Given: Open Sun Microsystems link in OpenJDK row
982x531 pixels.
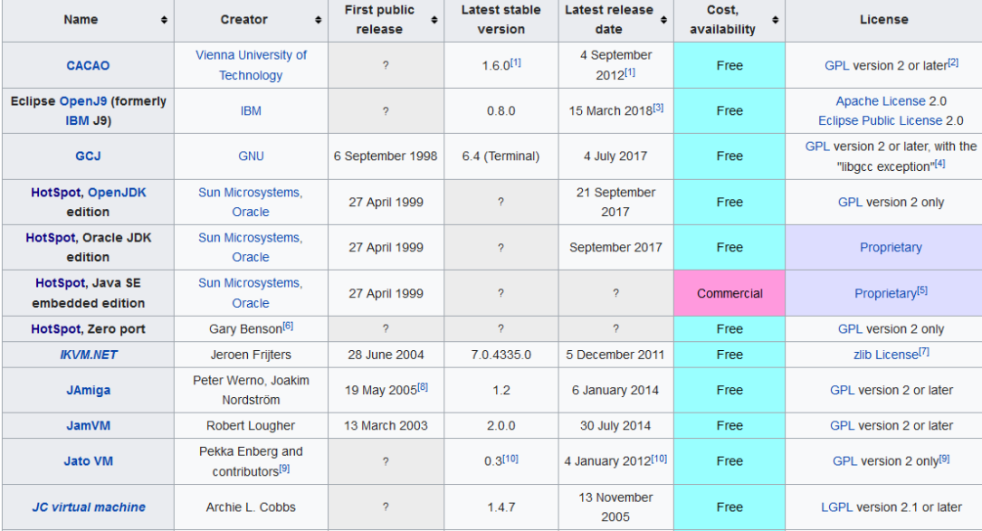Looking at the screenshot, I should 251,193.
